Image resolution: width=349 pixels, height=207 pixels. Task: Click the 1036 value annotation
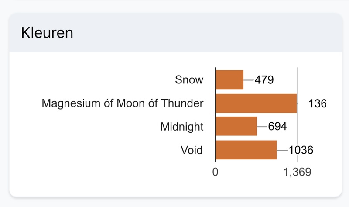(x=301, y=151)
